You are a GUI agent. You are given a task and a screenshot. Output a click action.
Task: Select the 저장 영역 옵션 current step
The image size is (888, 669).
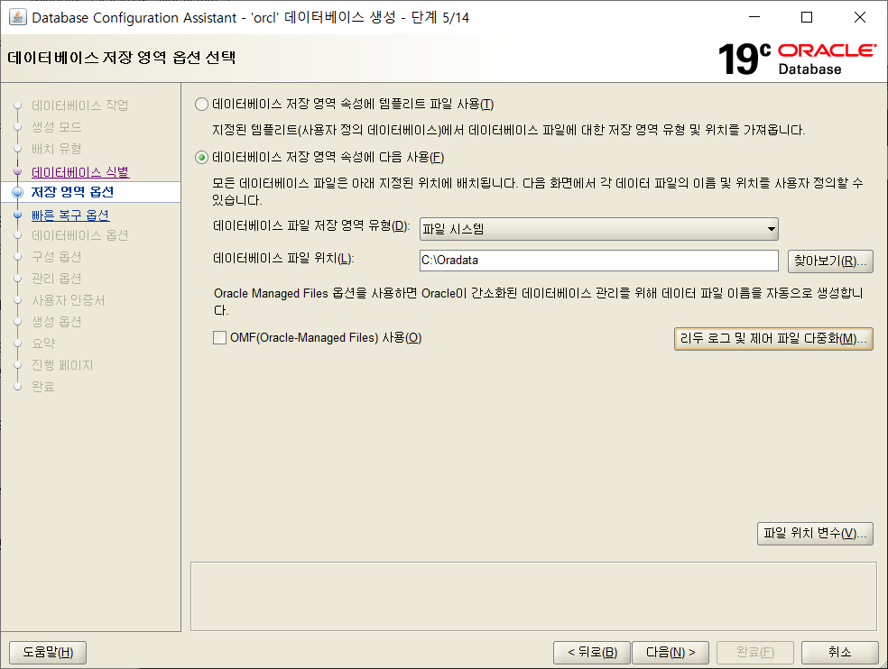point(72,192)
